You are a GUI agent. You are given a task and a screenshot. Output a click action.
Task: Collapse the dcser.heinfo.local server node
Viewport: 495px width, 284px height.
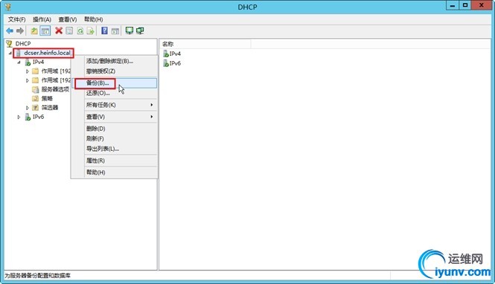[10, 54]
